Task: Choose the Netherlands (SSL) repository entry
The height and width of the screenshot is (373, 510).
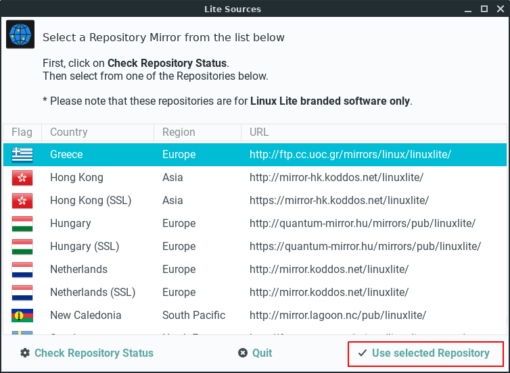Action: pos(254,293)
